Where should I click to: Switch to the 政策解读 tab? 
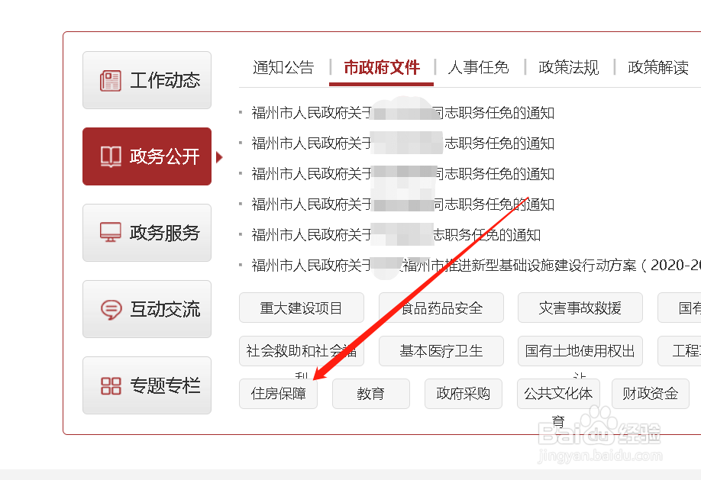657,67
